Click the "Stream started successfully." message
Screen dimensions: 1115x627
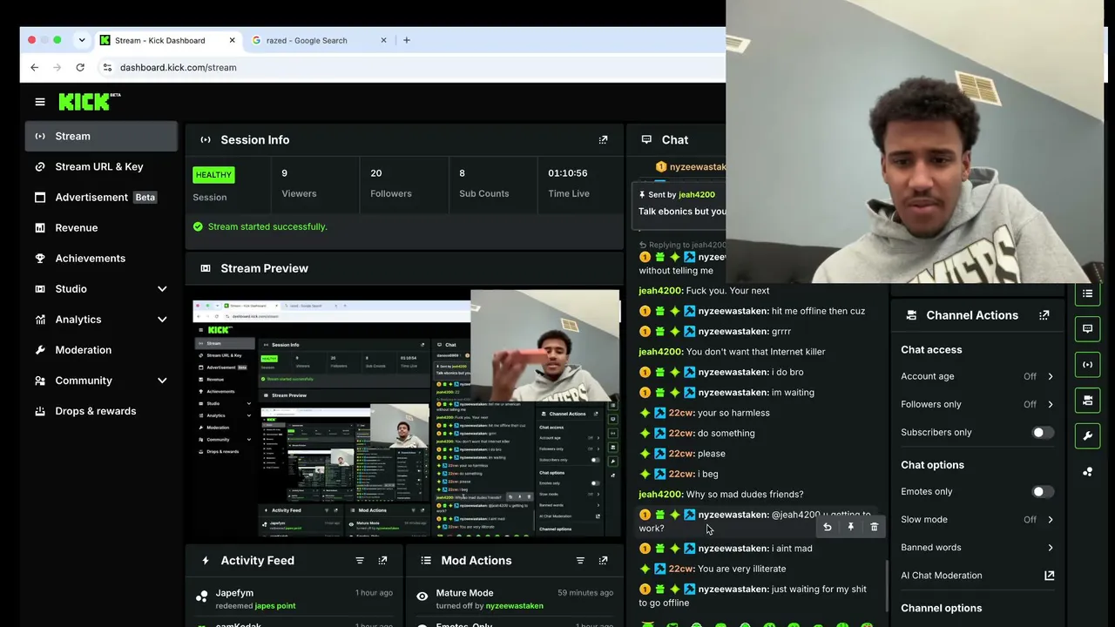tap(267, 226)
